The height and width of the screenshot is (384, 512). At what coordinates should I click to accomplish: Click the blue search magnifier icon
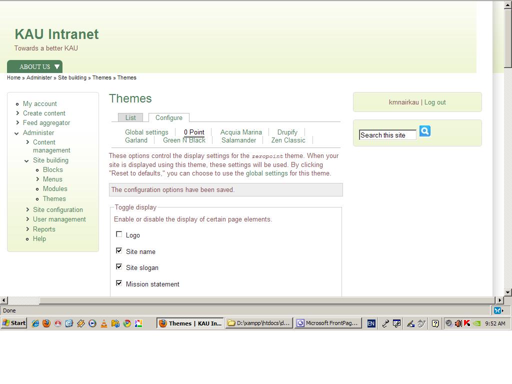coord(424,131)
